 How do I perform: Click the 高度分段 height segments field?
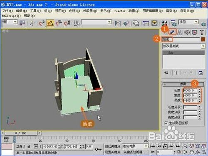[x=190, y=117]
